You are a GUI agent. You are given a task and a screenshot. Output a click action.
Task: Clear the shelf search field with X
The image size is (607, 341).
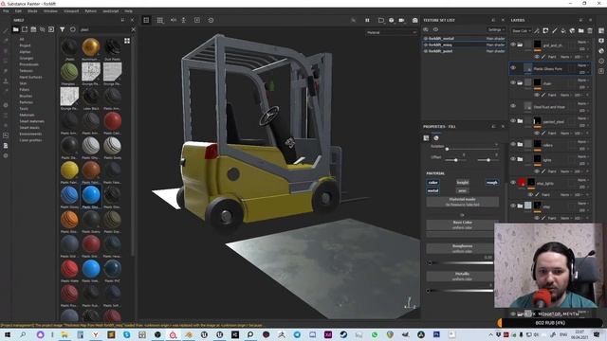[x=134, y=29]
